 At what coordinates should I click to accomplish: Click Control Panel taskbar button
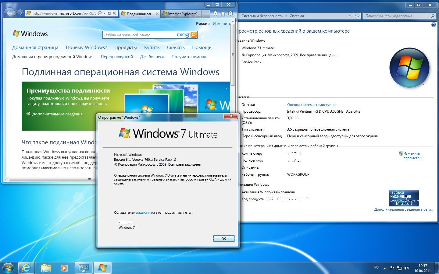84,268
